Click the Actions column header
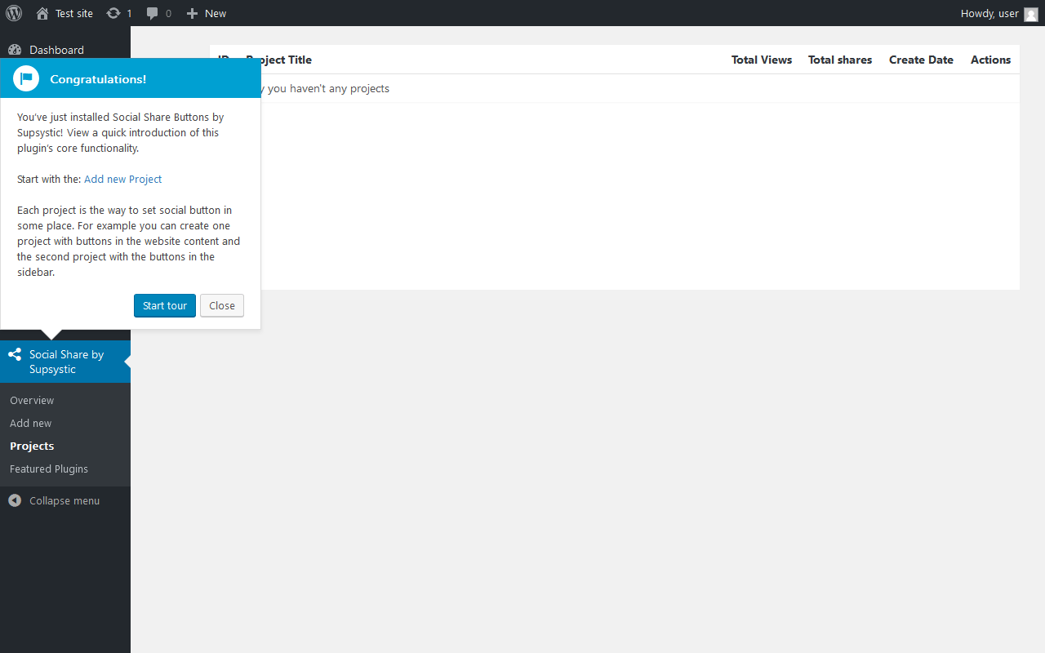Image resolution: width=1045 pixels, height=653 pixels. (x=990, y=60)
